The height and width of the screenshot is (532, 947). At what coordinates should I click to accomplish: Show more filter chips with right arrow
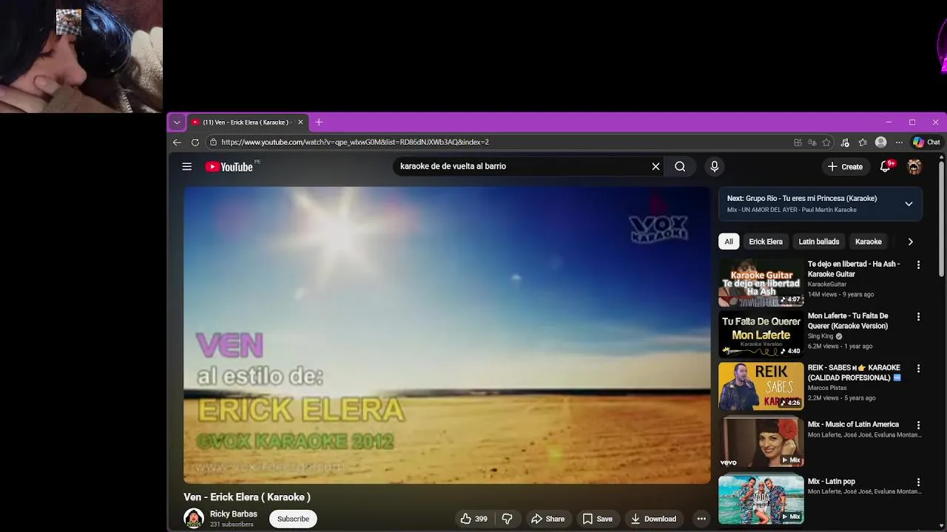(x=910, y=242)
